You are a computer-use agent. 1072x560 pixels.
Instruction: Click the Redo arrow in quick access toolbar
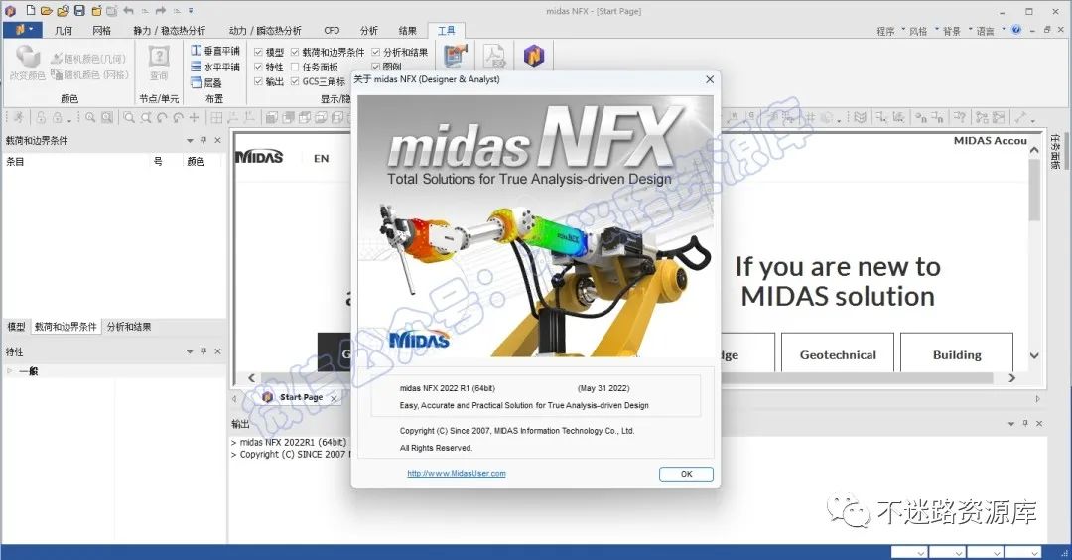[x=161, y=10]
